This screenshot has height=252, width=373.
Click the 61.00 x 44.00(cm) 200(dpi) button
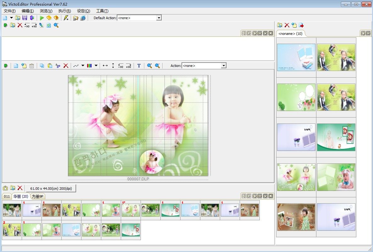pyautogui.click(x=51, y=188)
